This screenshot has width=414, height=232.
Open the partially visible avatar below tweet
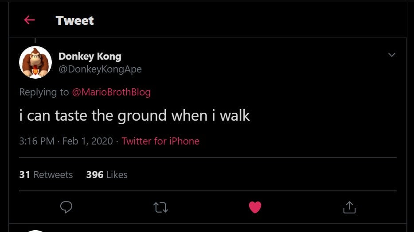coord(35,230)
